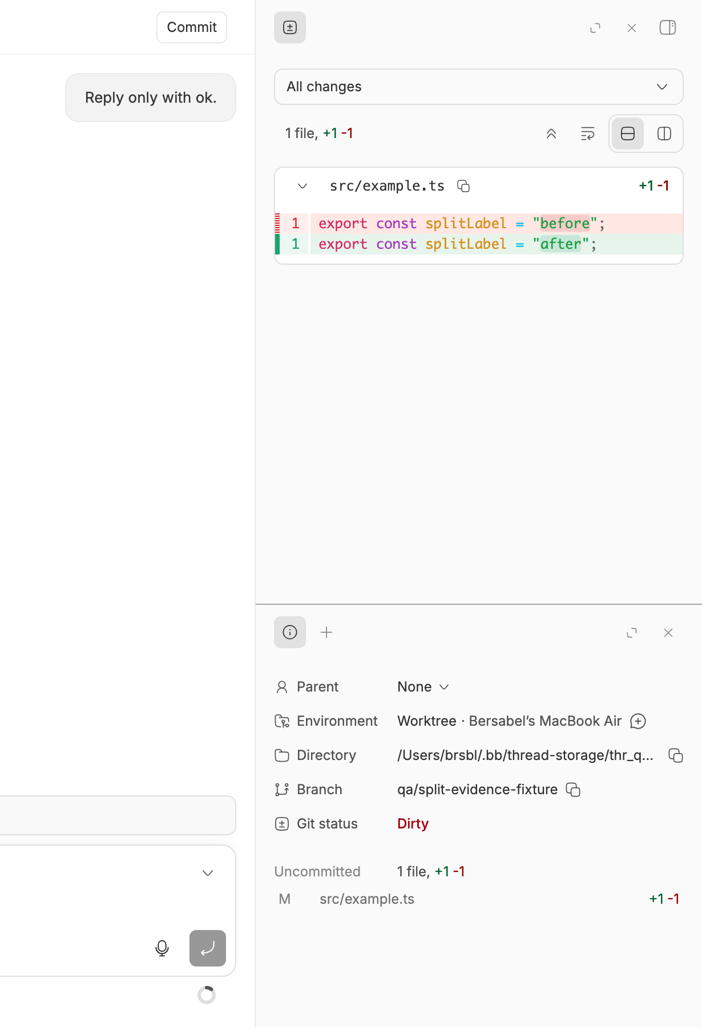This screenshot has width=702, height=1027.
Task: Collapse the src/example.ts file diff
Action: click(x=302, y=186)
